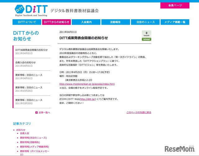Open 更新情報(活動報告) category

[30, 142]
